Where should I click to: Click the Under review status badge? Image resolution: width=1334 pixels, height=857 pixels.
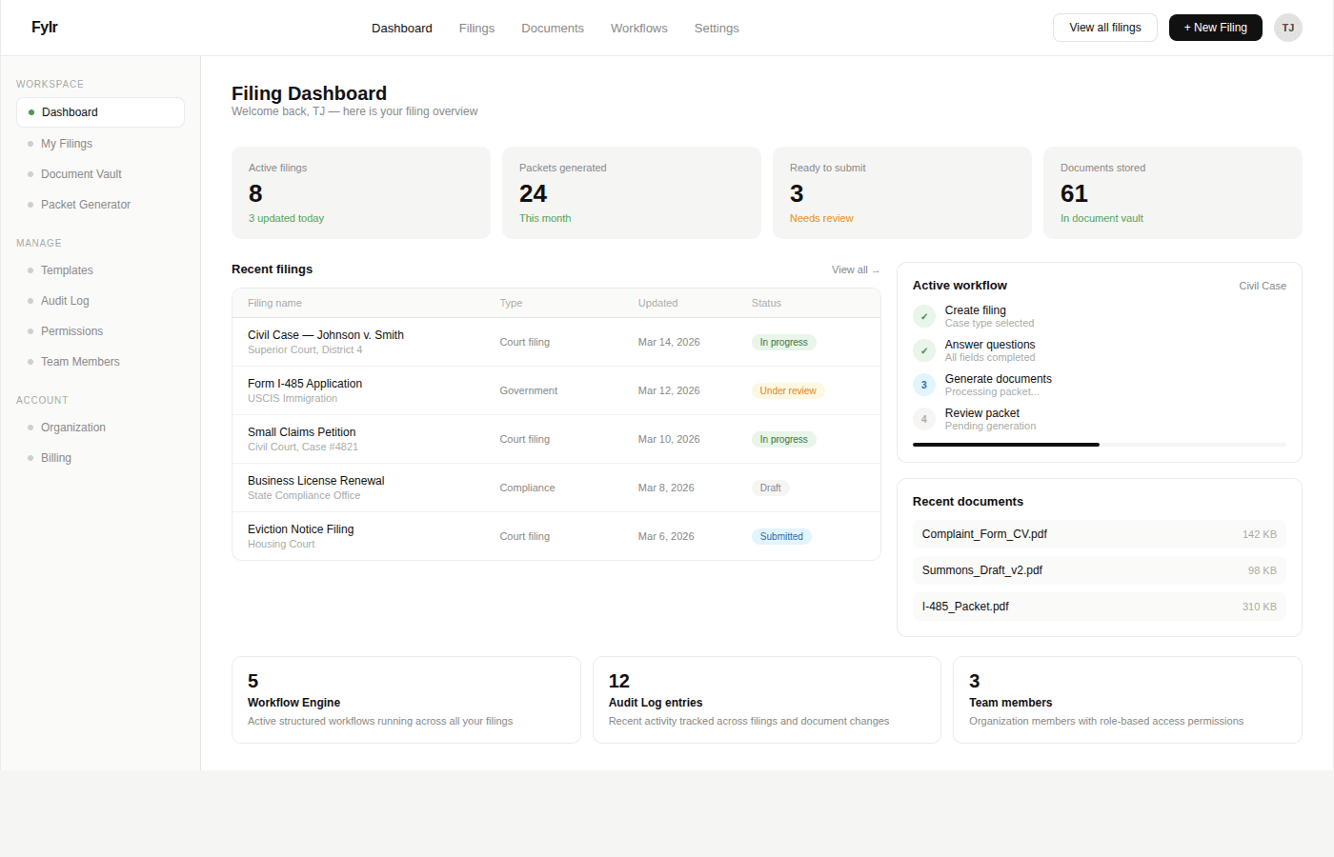coord(787,391)
